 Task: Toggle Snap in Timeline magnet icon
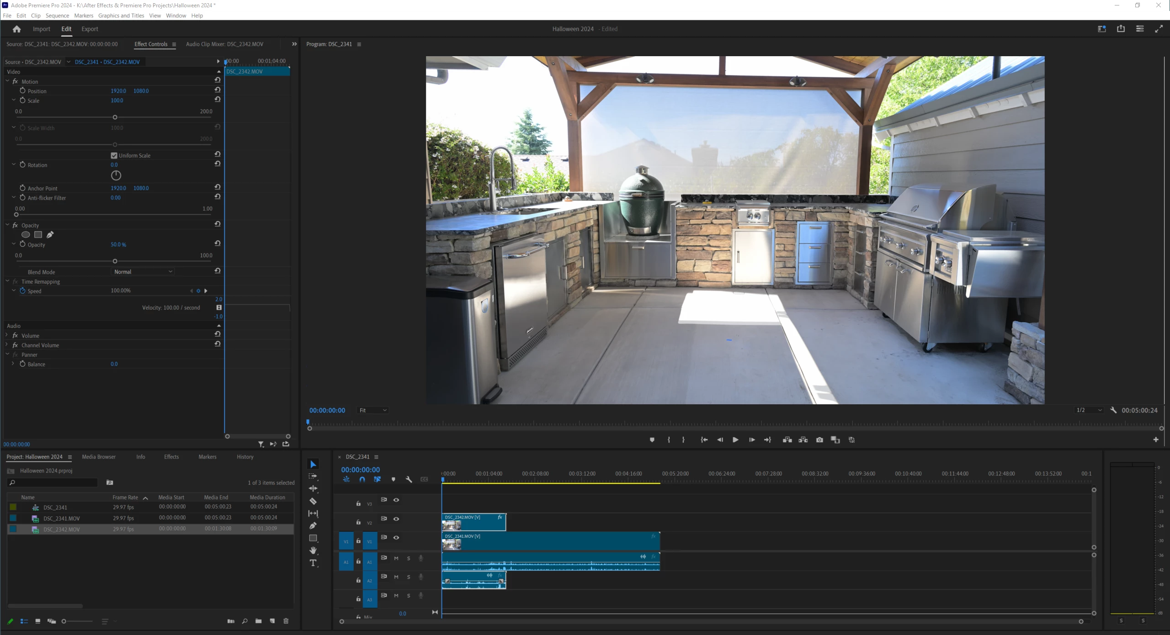tap(362, 479)
